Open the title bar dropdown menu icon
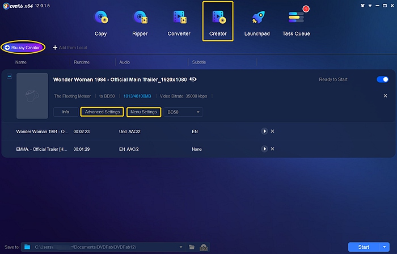The image size is (397, 254). coord(370,6)
